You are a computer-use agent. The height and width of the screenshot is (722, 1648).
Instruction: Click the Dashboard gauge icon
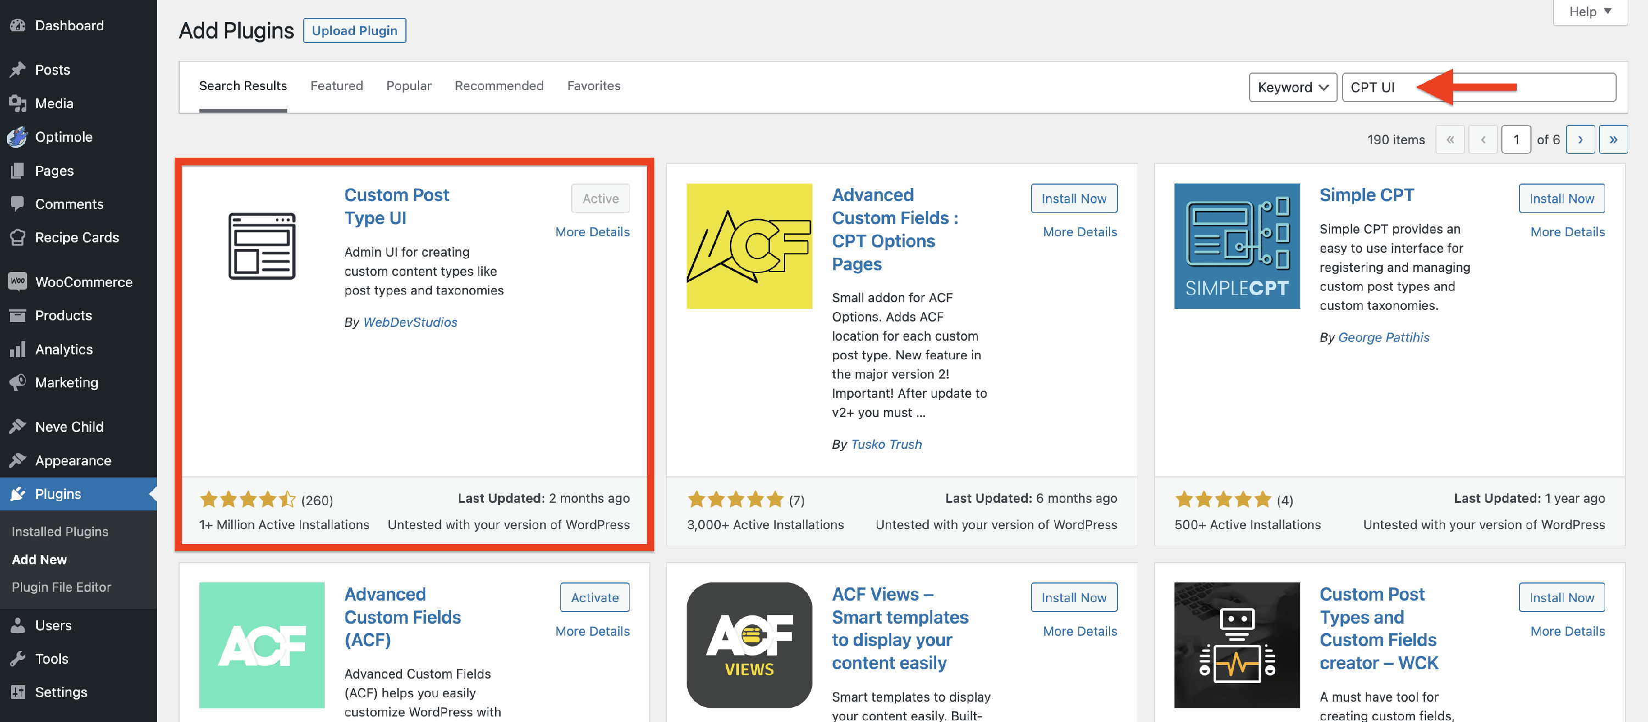click(18, 26)
